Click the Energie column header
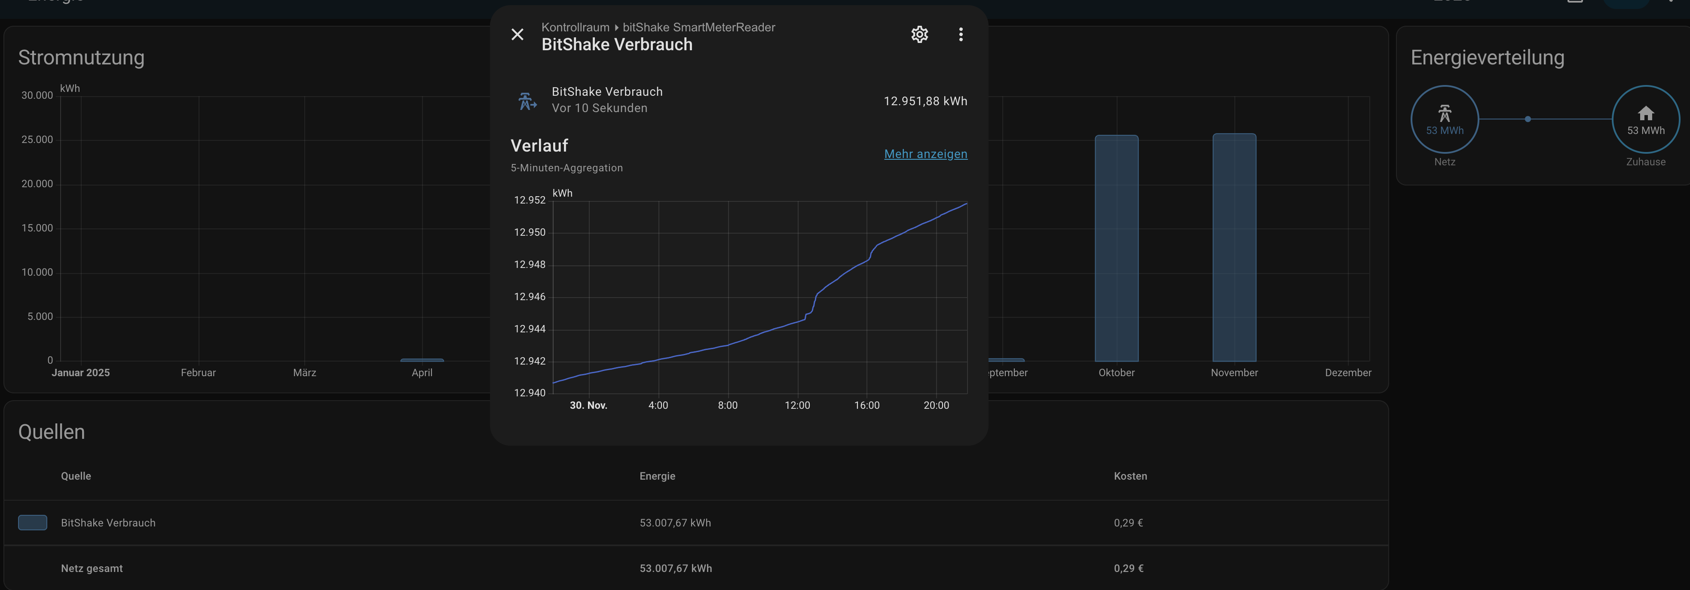 657,476
